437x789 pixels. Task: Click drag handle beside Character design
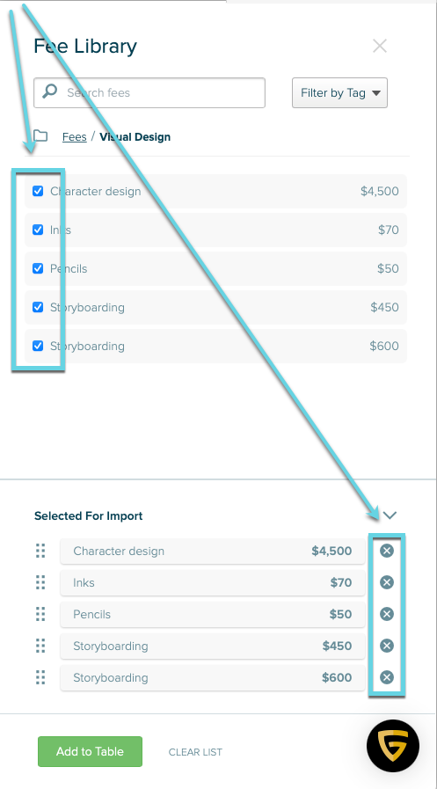tap(40, 551)
